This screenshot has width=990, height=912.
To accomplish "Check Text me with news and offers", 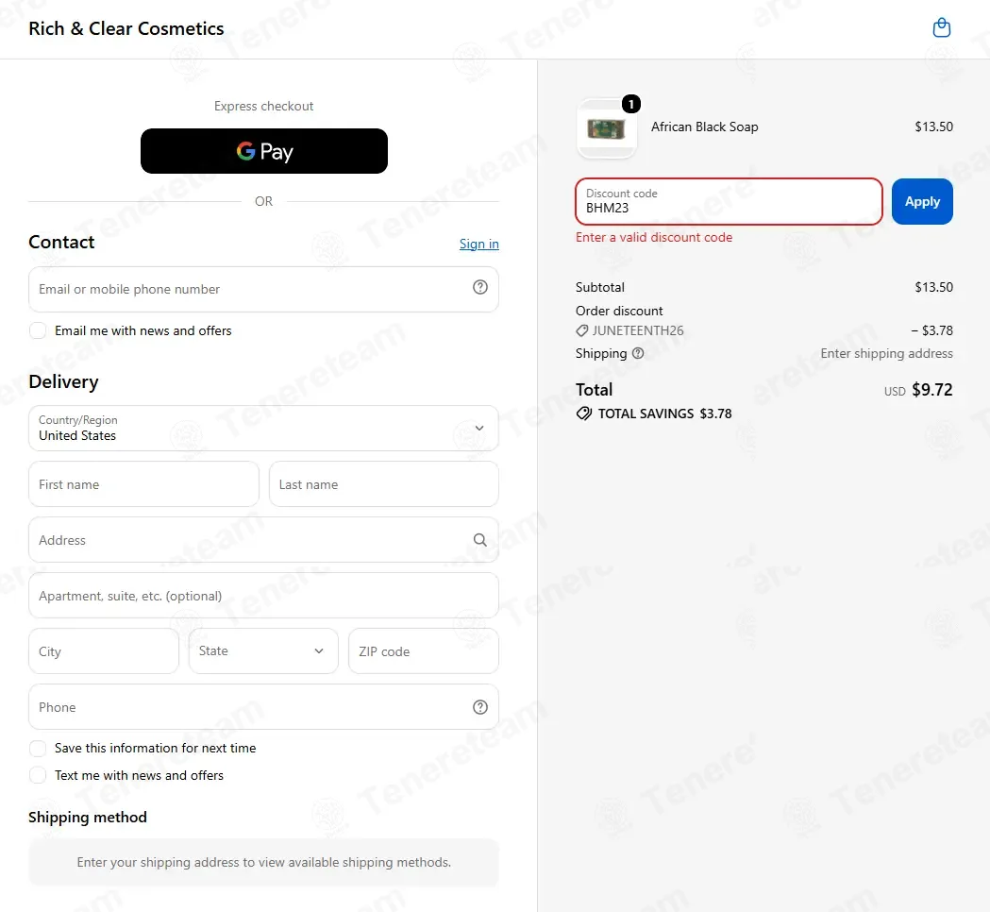I will click(x=38, y=776).
